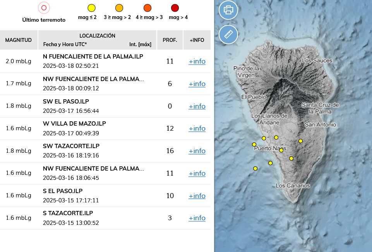Click the Los Canarios map label
This screenshot has width=372, height=252.
click(x=293, y=186)
